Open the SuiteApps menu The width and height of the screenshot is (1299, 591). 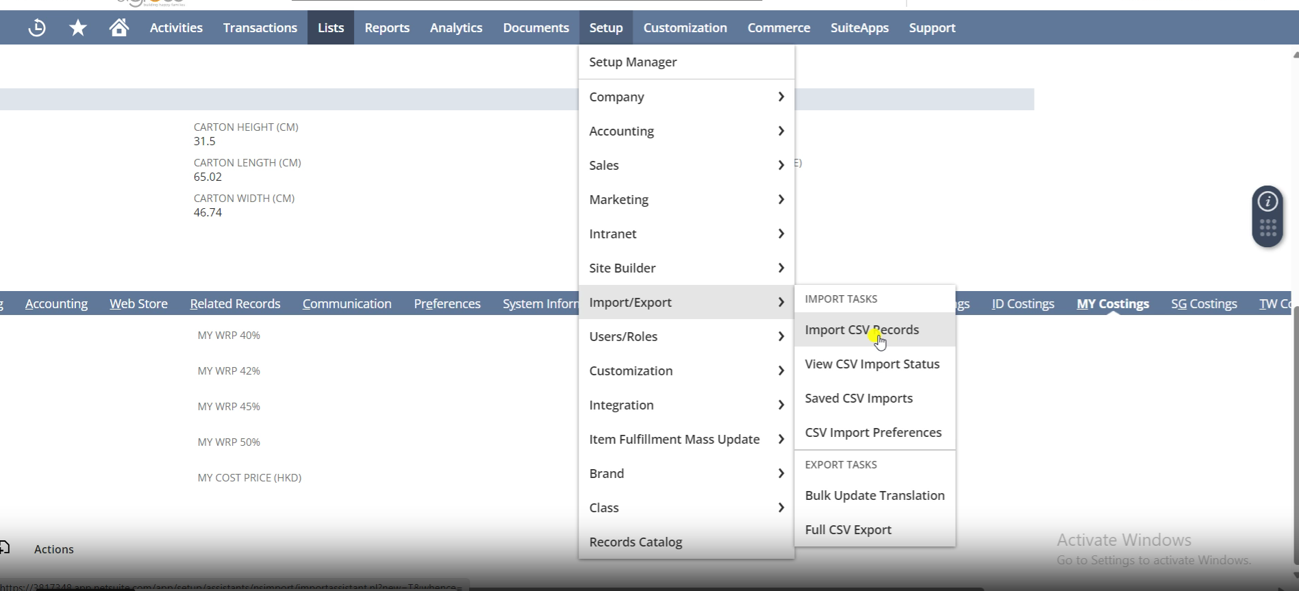click(859, 28)
